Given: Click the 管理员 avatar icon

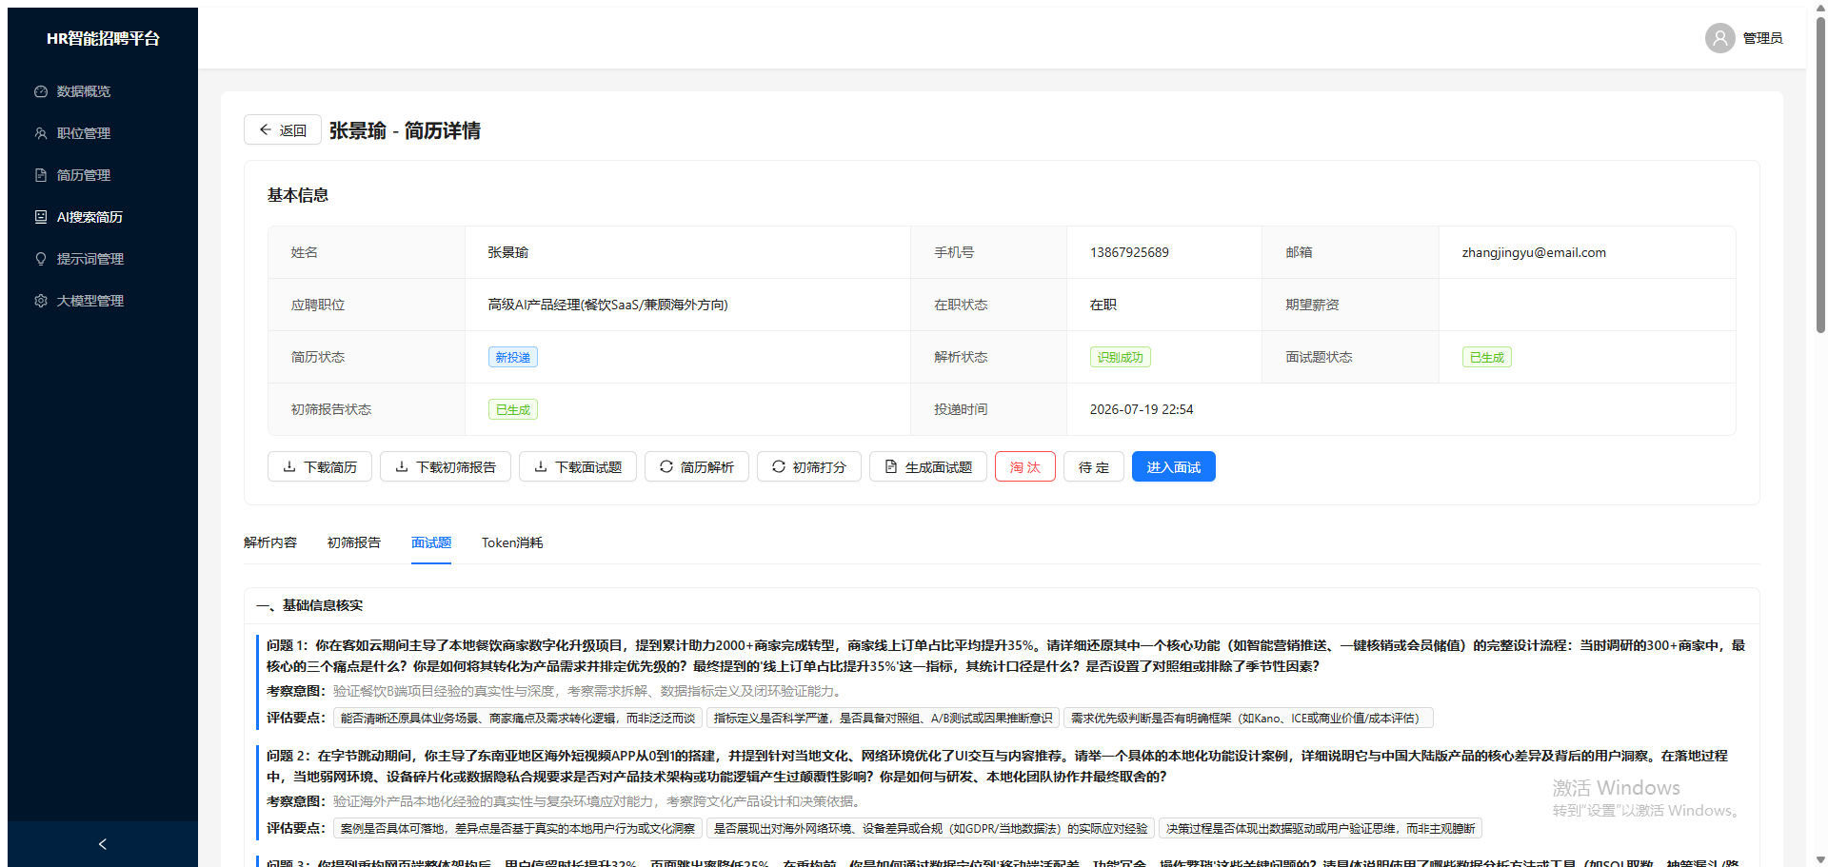Looking at the screenshot, I should (x=1719, y=38).
